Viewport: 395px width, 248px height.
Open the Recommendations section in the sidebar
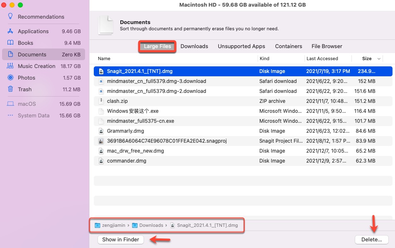[40, 17]
